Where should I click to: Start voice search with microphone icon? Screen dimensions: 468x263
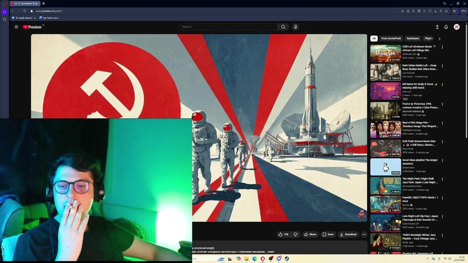coord(295,27)
